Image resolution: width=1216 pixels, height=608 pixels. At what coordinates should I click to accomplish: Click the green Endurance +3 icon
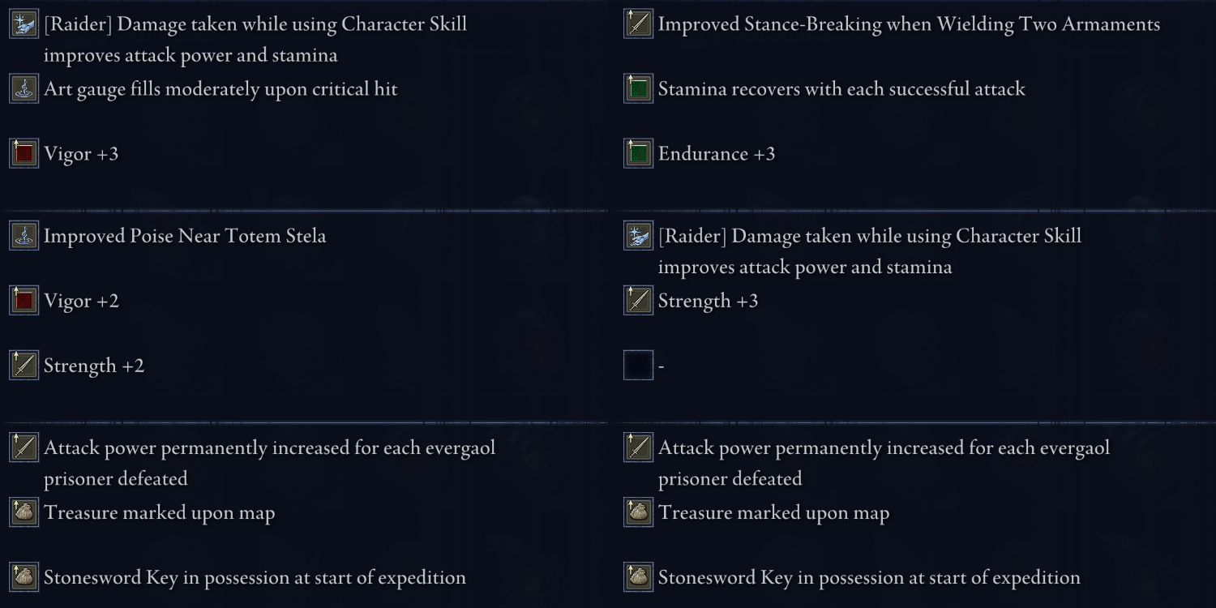click(x=638, y=153)
